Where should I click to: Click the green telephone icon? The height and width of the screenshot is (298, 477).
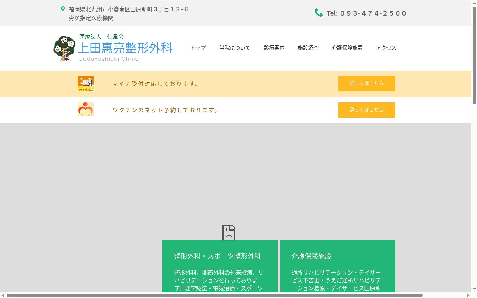[319, 13]
